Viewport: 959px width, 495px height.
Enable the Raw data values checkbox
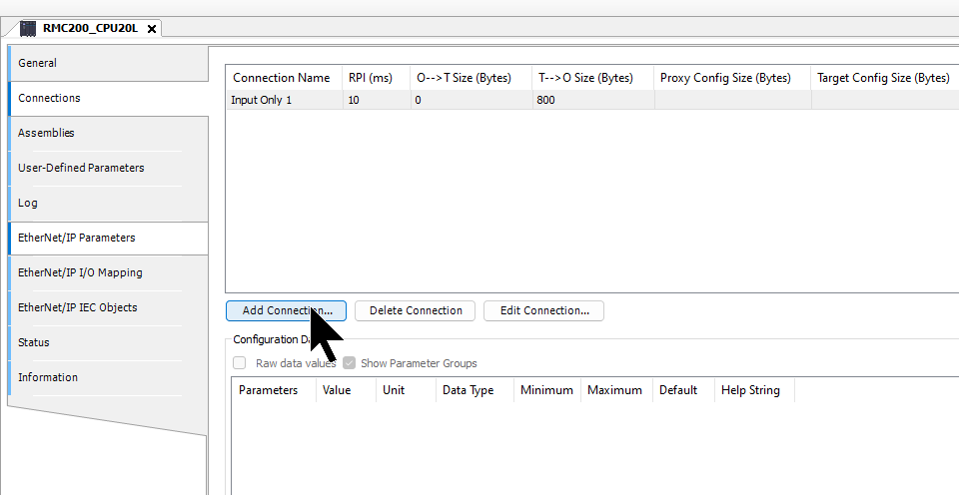[x=240, y=363]
